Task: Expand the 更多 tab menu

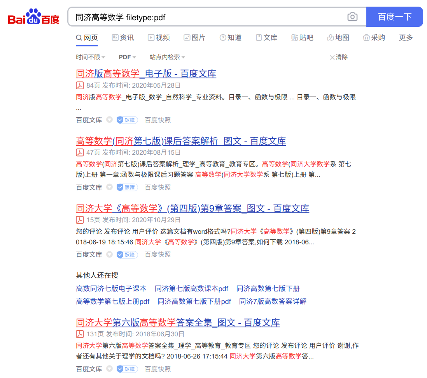Action: 406,38
